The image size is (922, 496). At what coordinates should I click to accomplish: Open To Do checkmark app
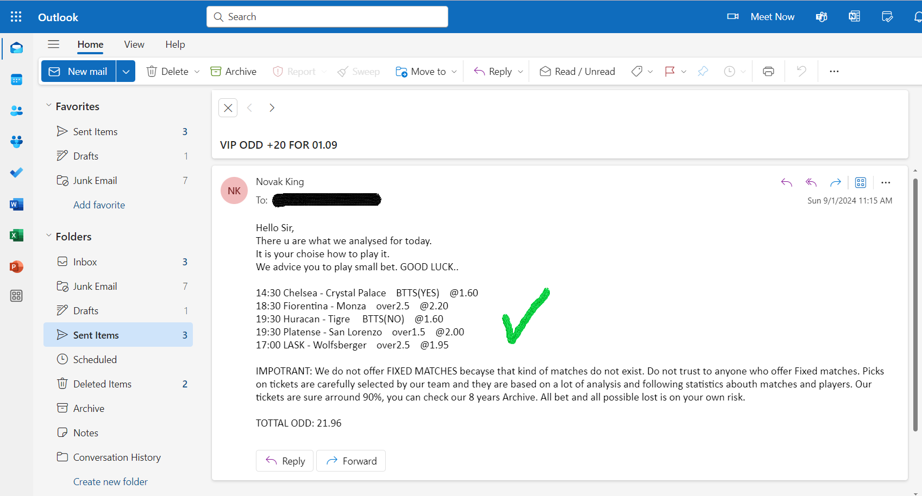point(16,173)
